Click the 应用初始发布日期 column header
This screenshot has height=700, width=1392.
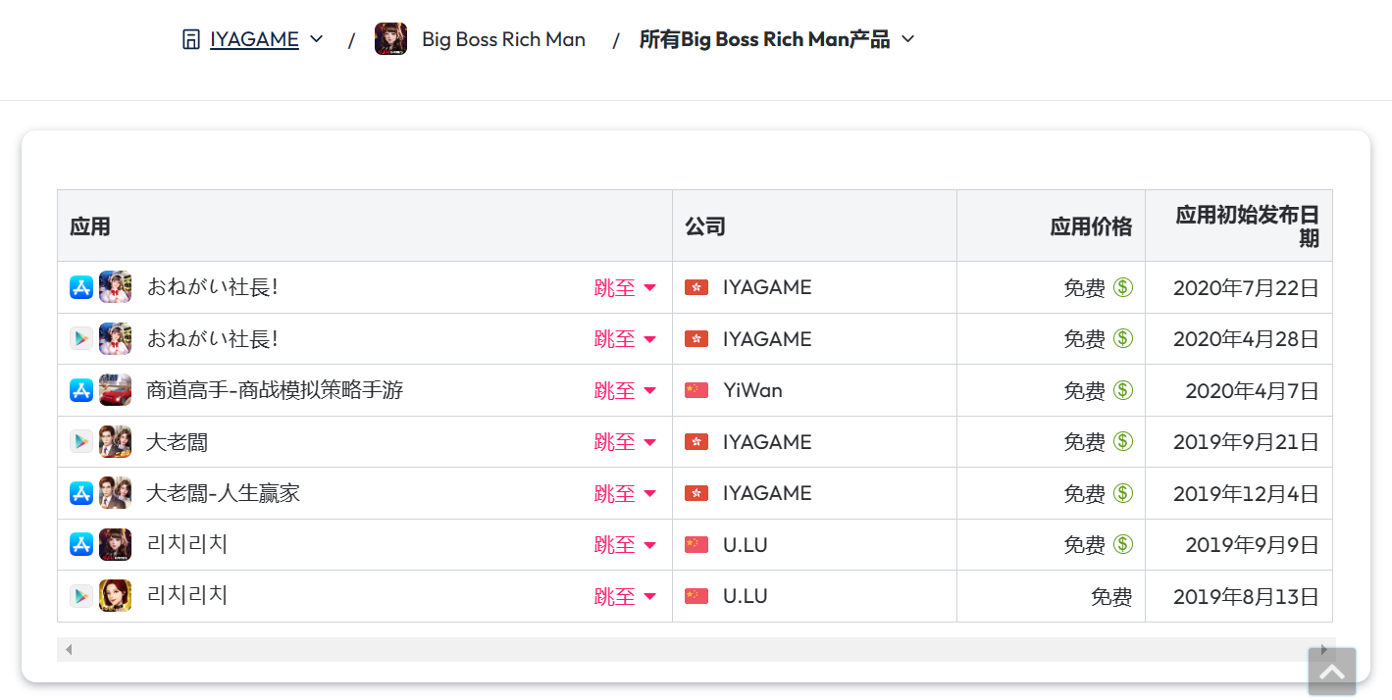[x=1247, y=226]
